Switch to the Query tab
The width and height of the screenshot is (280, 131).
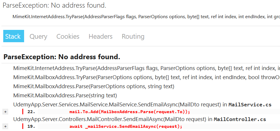[x=38, y=36]
